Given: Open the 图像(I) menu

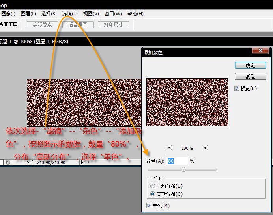Looking at the screenshot, I should 8,14.
